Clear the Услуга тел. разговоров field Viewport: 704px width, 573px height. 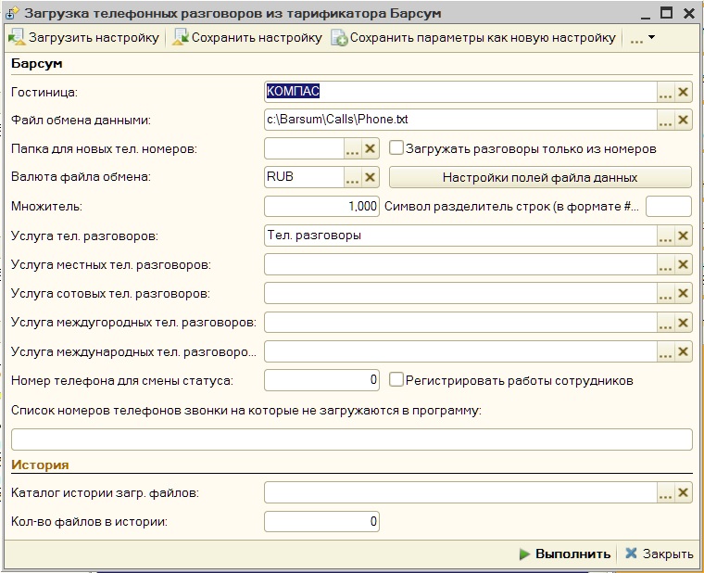coord(683,236)
